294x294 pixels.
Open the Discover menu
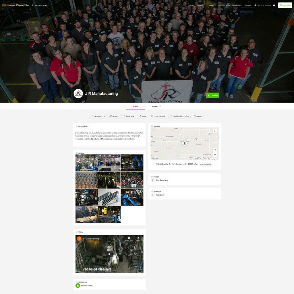pyautogui.click(x=200, y=5)
